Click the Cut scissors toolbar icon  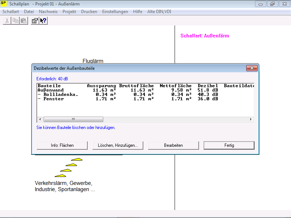[x=7, y=21]
